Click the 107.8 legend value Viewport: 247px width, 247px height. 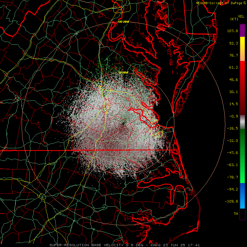[x=232, y=31]
